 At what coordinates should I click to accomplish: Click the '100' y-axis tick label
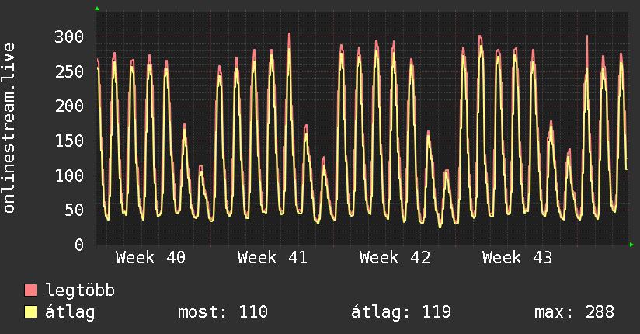click(69, 176)
